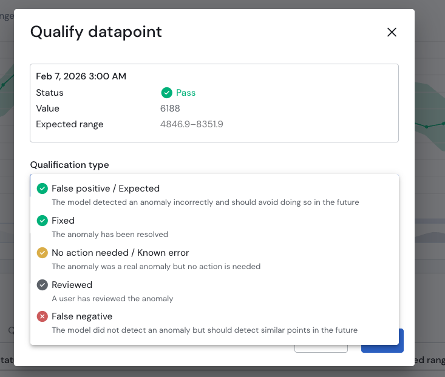This screenshot has width=445, height=377.
Task: Select the False positive / Expected option
Action: pos(214,195)
